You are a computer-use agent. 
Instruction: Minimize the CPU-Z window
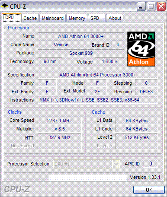141,6
